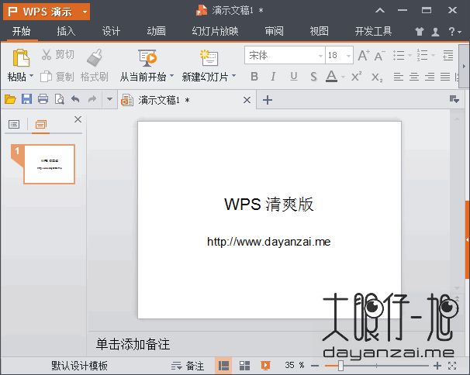The image size is (470, 375).
Task: Click the skin (shirt) icon in title bar
Action: pyautogui.click(x=420, y=32)
